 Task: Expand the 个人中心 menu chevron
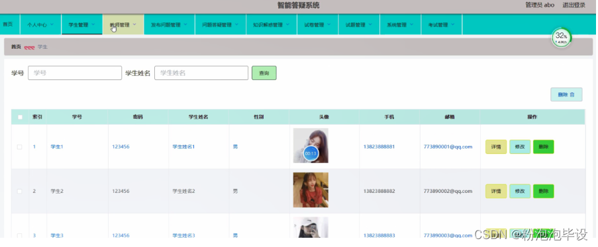coord(52,24)
